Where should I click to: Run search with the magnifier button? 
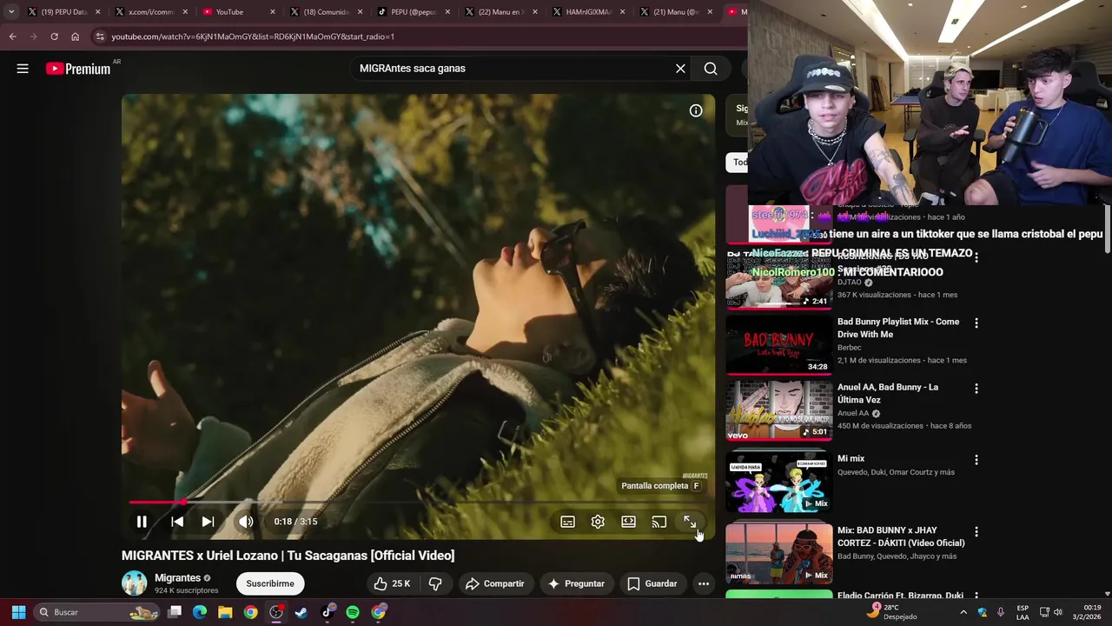point(711,69)
